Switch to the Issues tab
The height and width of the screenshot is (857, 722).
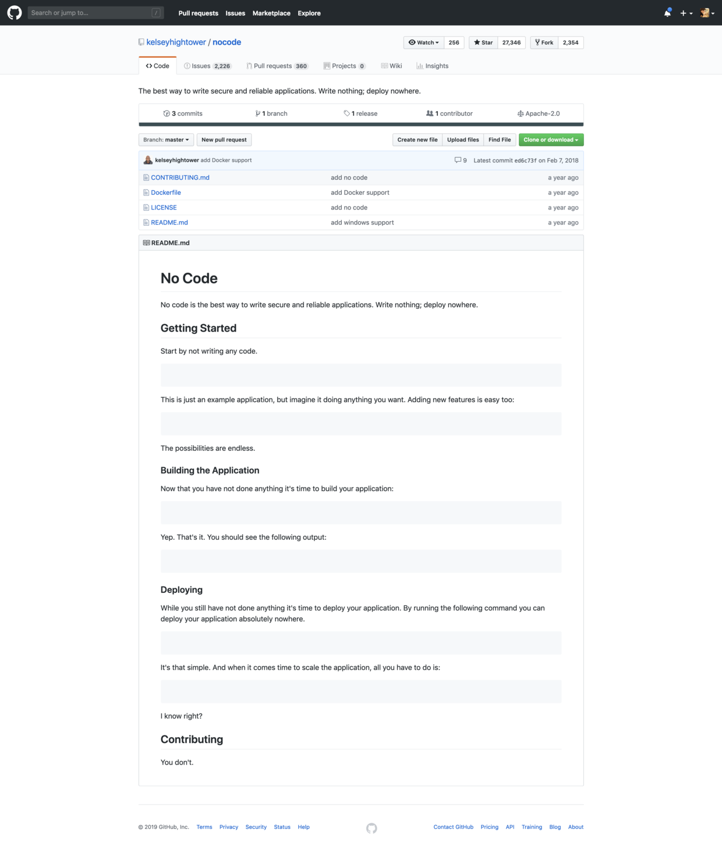207,66
